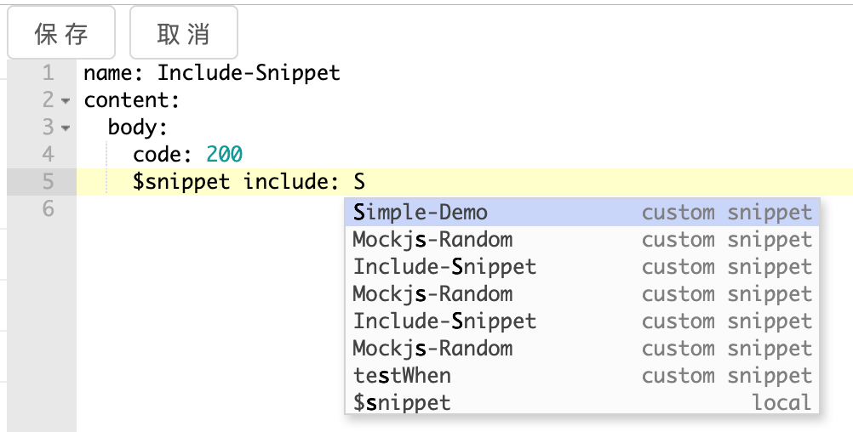Click the body: key in the editor
The image size is (853, 432).
point(138,128)
